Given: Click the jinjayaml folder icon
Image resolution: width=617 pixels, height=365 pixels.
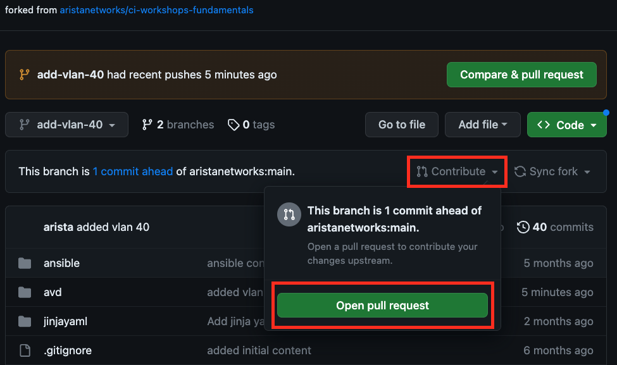Looking at the screenshot, I should tap(25, 321).
